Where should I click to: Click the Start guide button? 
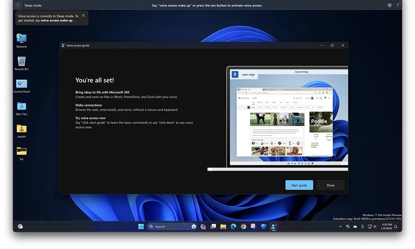coord(299,185)
